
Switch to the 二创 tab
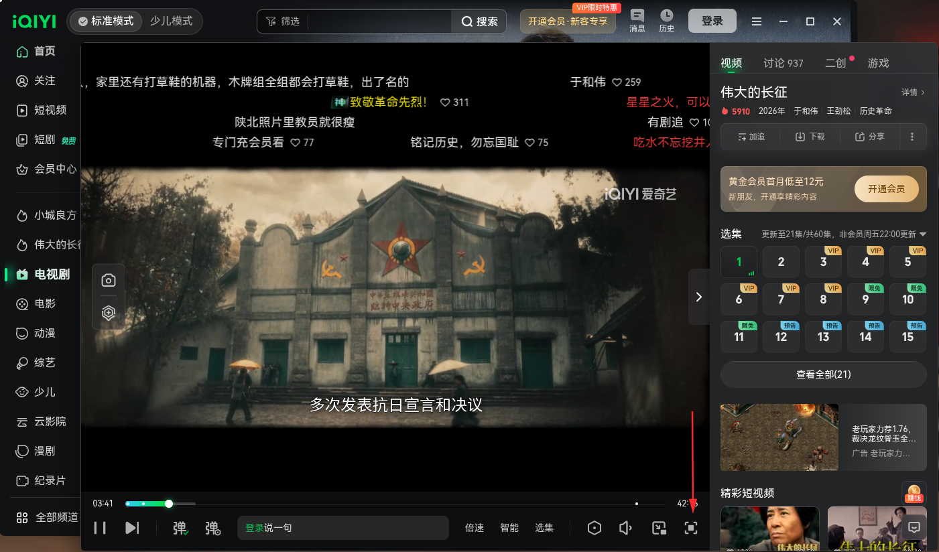836,63
